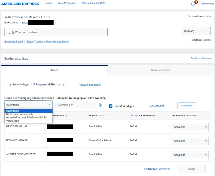Click the Zurücksetzen link
The height and width of the screenshot is (176, 215).
coord(157,106)
